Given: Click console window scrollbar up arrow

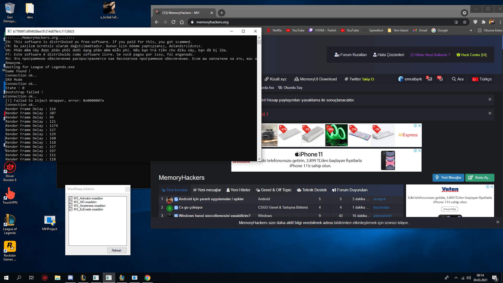Looking at the screenshot, I should (259, 37).
